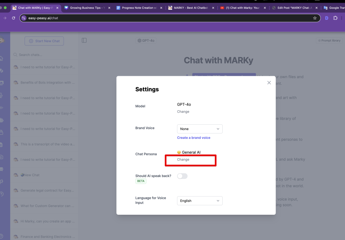This screenshot has width=345, height=240.
Task: Click the microphone icon in left sidebar
Action: pyautogui.click(x=2, y=95)
